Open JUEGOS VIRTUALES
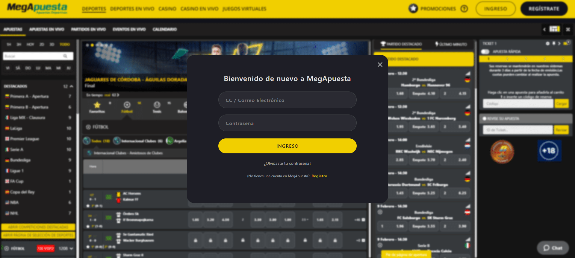575x258 pixels. [244, 9]
